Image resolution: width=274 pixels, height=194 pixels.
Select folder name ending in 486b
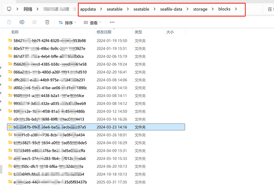tap(96, 111)
